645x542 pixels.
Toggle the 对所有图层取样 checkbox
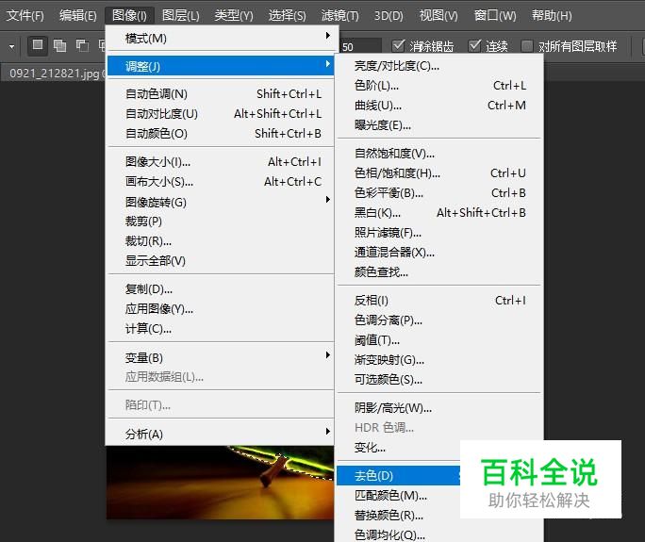[526, 45]
